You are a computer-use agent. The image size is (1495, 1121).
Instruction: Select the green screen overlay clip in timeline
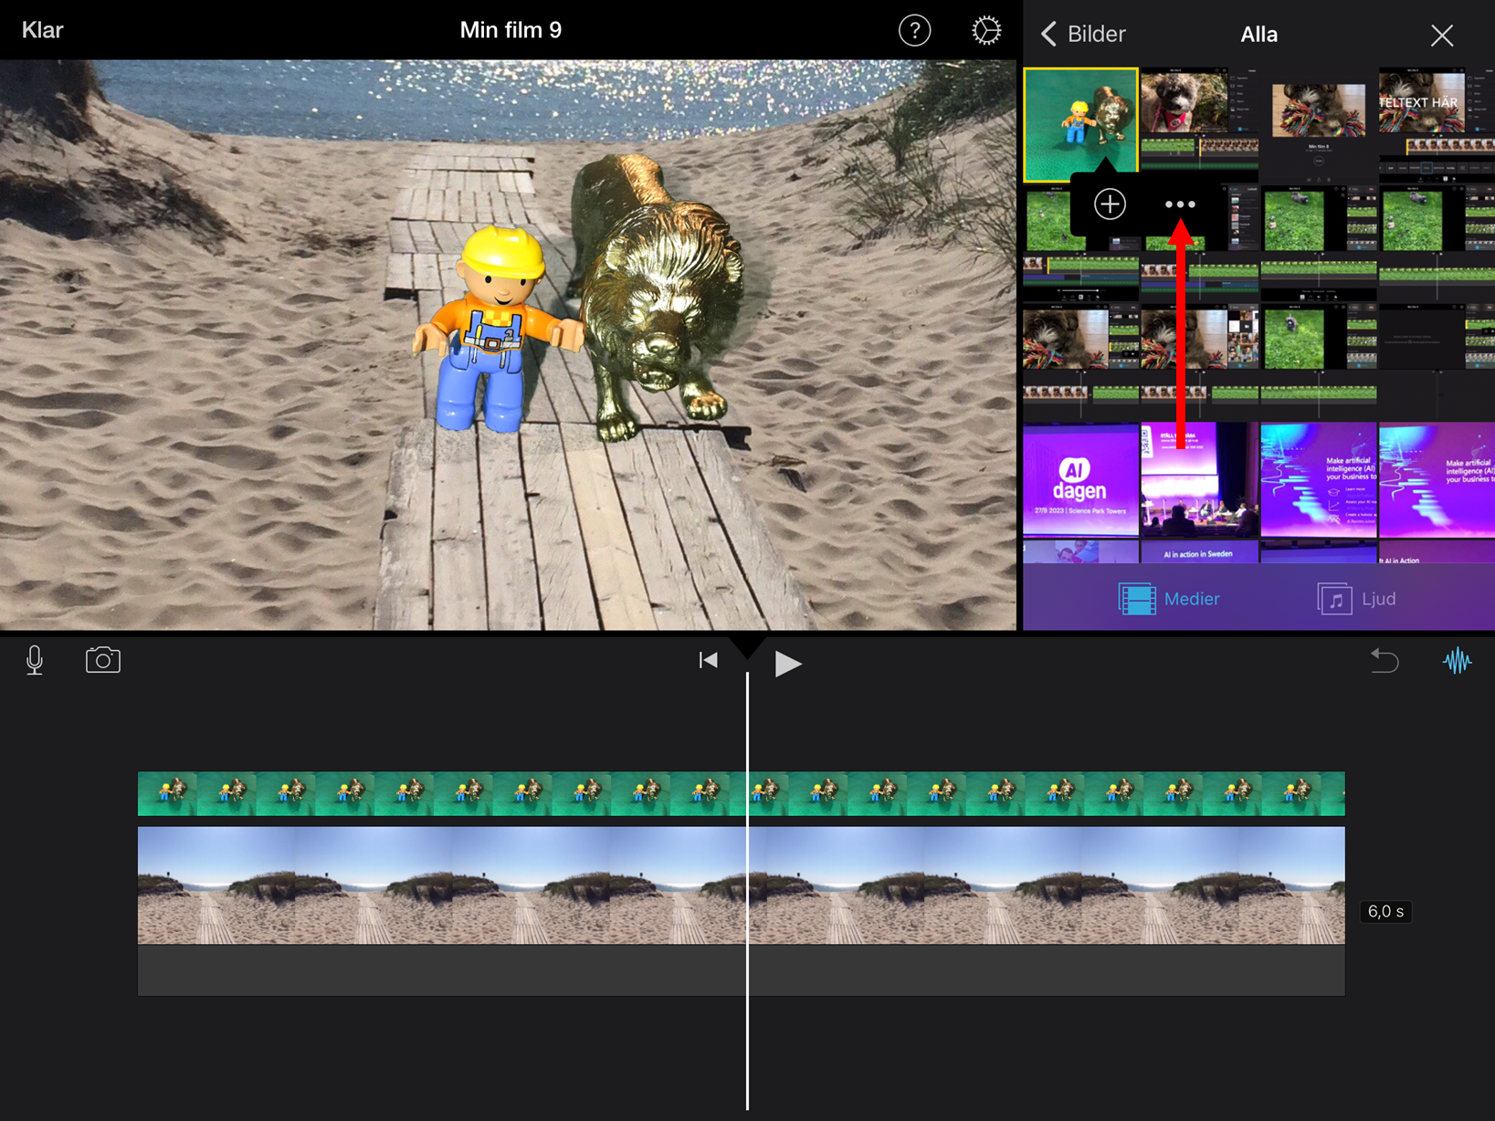point(741,793)
